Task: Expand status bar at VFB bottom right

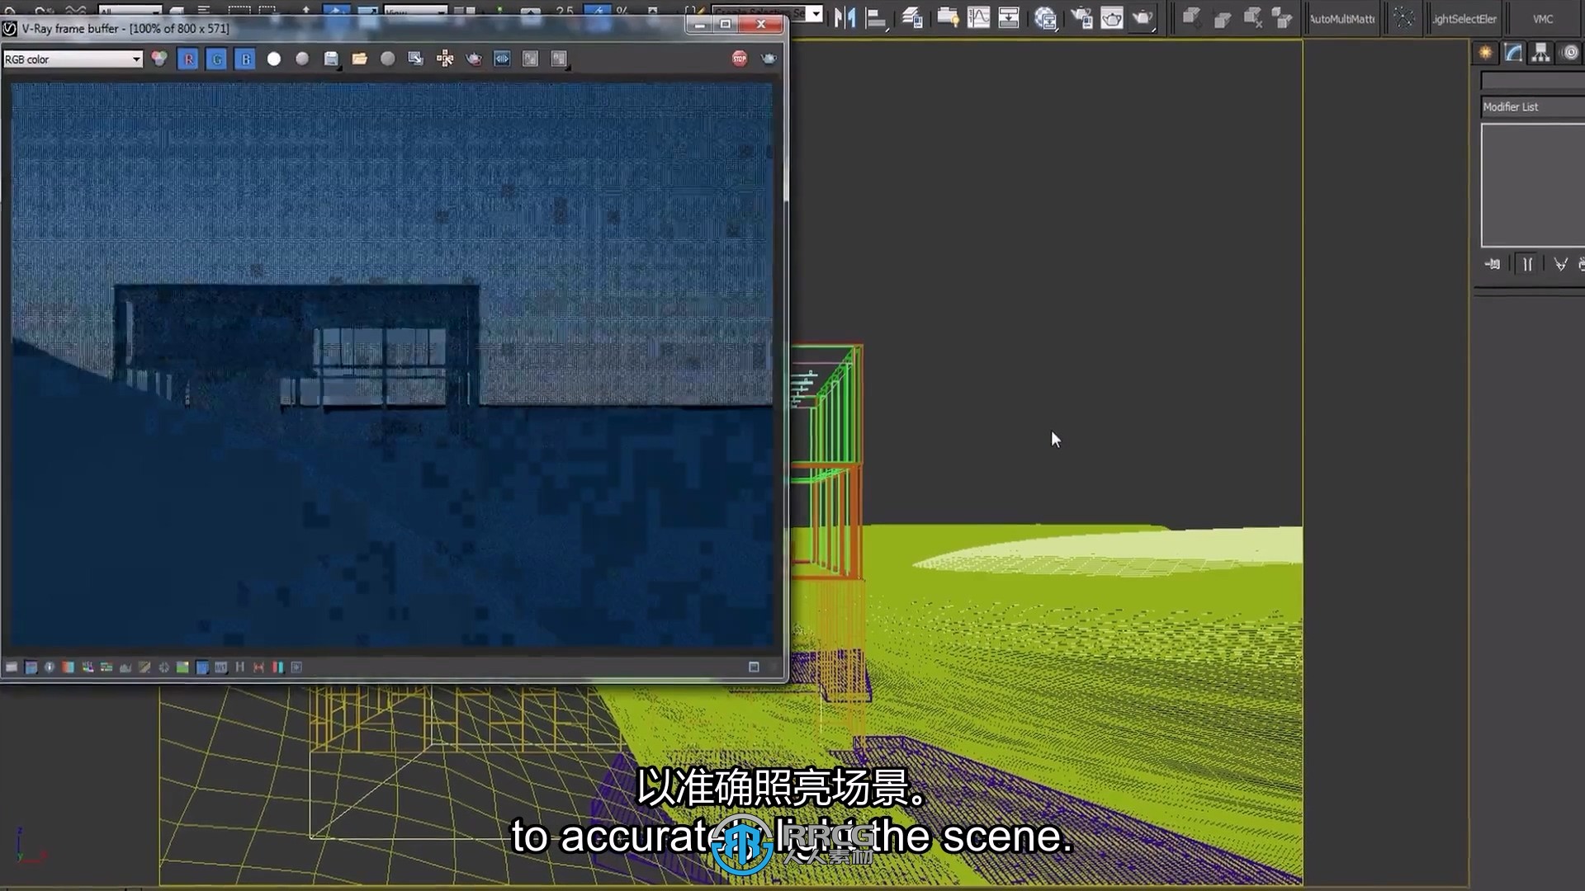Action: pyautogui.click(x=754, y=667)
